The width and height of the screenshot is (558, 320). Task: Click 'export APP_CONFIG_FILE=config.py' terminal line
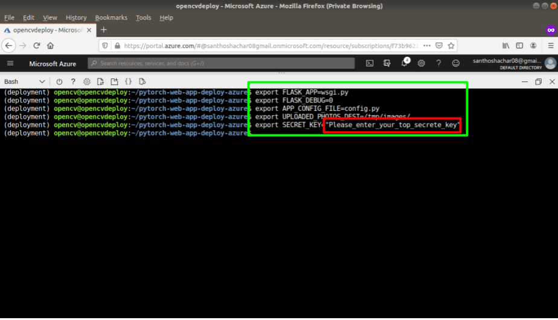coord(317,108)
